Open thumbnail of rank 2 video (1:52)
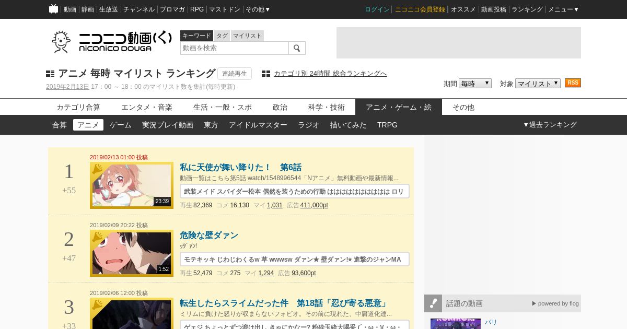 click(132, 253)
